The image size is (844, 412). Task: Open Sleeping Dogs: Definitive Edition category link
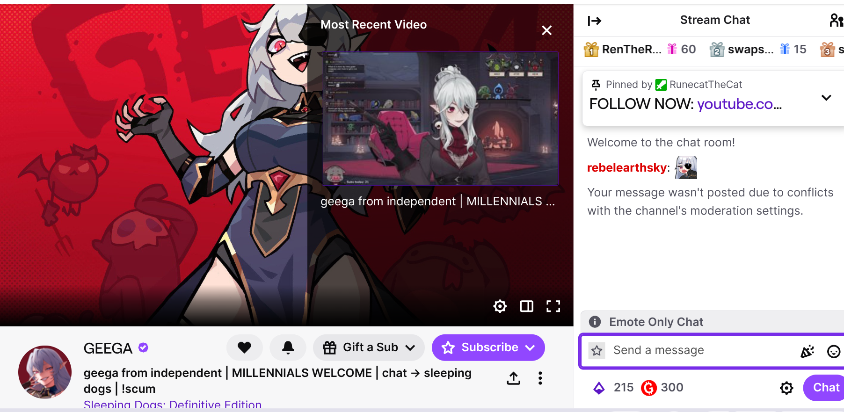point(173,405)
